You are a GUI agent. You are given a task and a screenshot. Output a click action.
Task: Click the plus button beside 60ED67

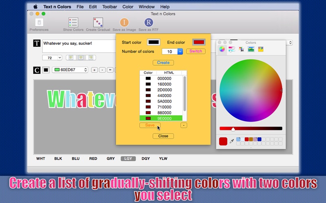[x=95, y=70]
